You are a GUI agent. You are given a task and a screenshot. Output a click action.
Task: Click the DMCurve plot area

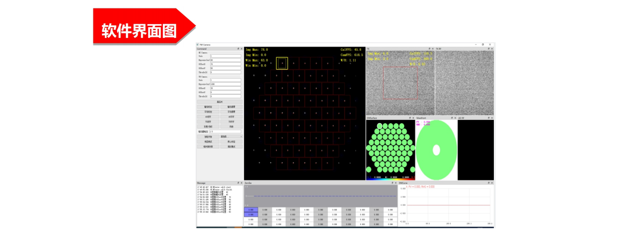(x=449, y=205)
